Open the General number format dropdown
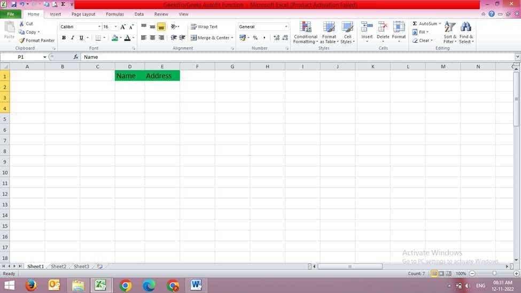521x293 pixels. pos(286,27)
